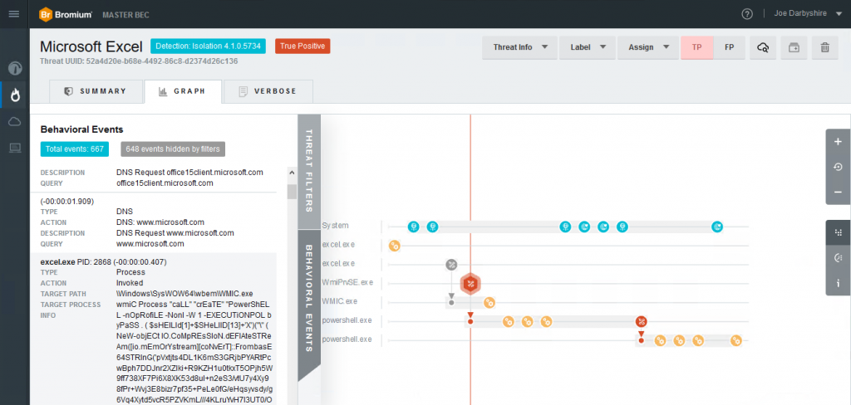Screen dimensions: 851x405
Task: Open the hamburger navigation menu
Action: [14, 13]
